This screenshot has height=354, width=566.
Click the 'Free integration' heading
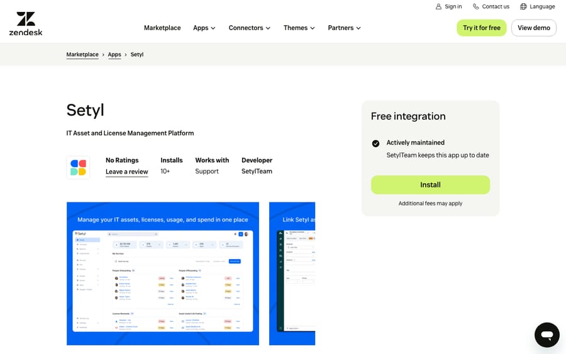point(408,116)
